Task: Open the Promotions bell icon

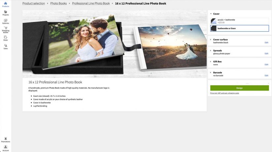Action: tap(6, 139)
